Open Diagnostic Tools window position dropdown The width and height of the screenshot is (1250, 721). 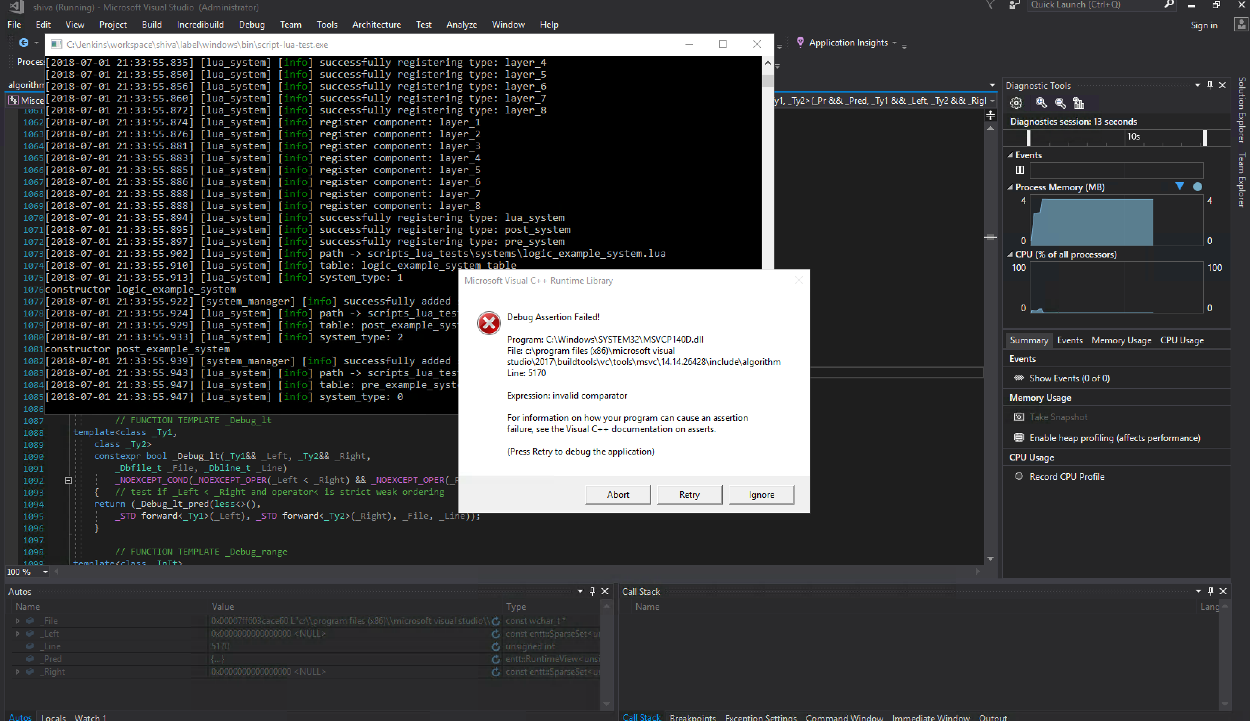1197,85
